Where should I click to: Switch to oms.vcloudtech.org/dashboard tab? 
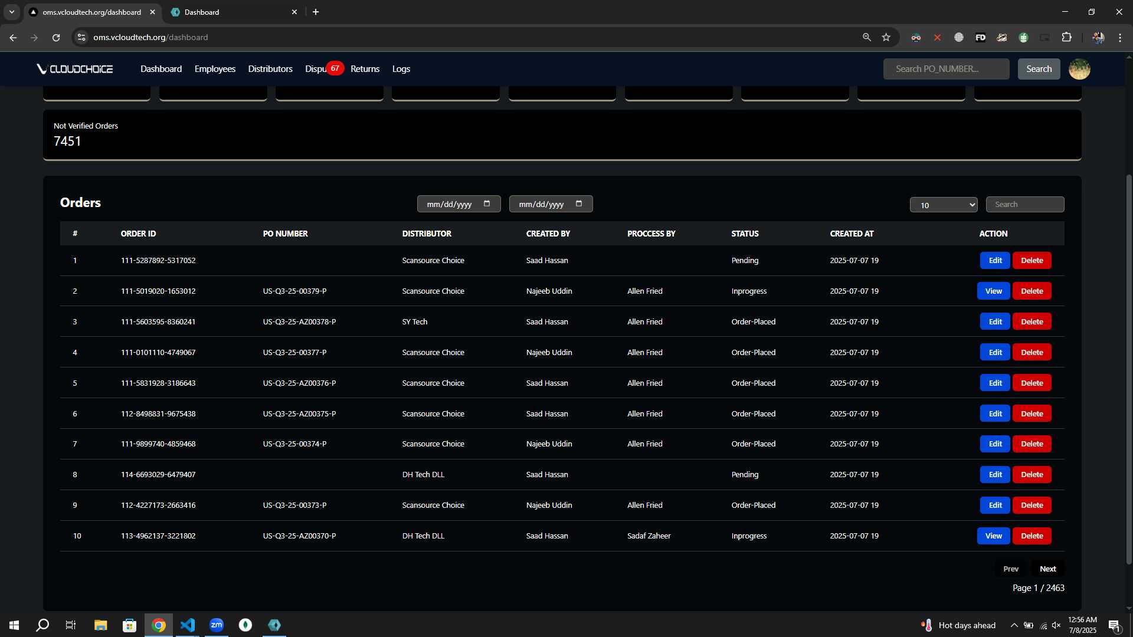[92, 12]
